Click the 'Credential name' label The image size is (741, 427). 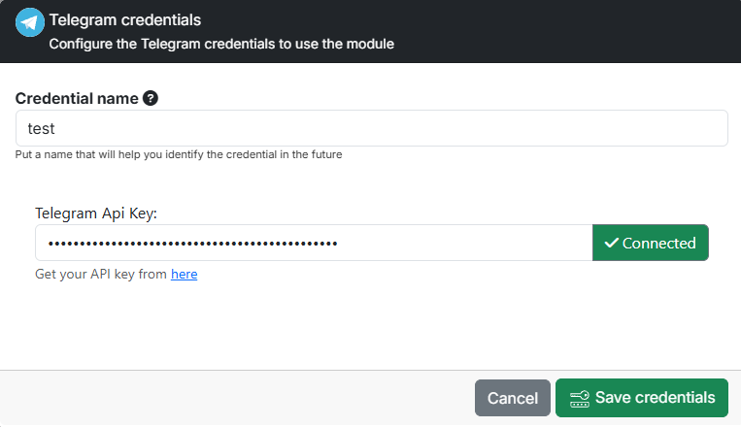click(77, 98)
